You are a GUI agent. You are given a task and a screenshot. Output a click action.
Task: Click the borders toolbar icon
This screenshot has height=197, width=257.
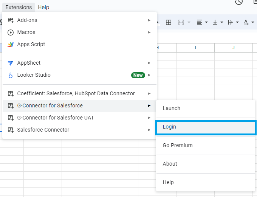click(169, 22)
